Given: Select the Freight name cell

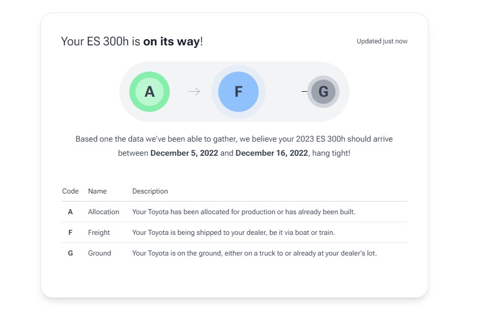Looking at the screenshot, I should (99, 232).
